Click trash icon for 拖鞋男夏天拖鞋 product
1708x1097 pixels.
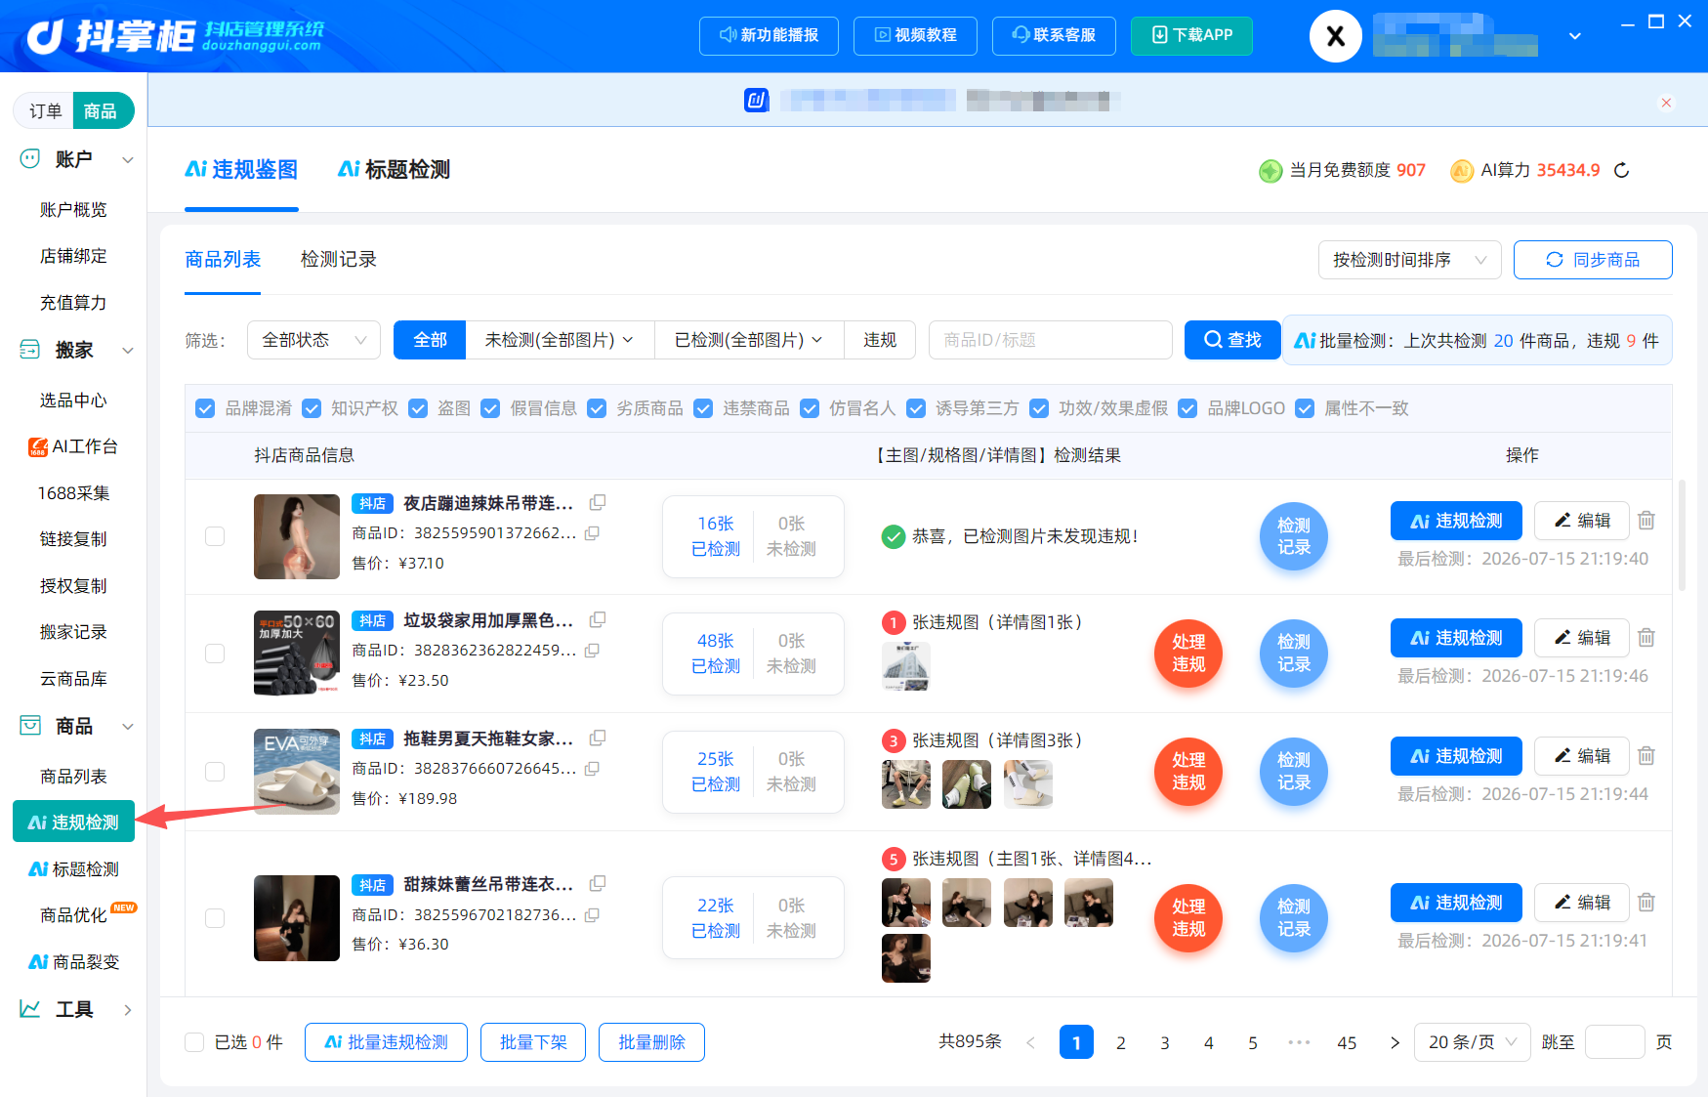[1646, 756]
